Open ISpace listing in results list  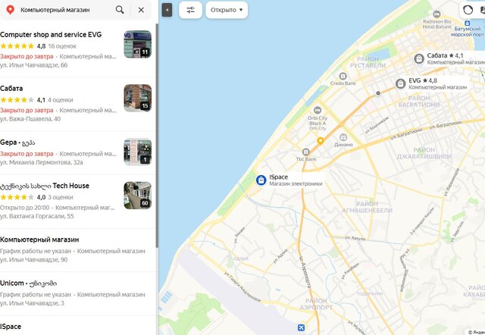11,327
